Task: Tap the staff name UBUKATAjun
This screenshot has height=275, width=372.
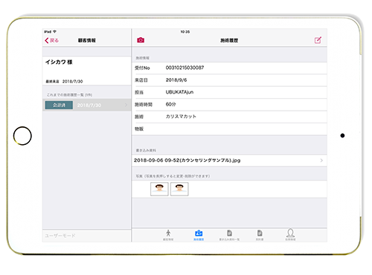Action: 179,92
